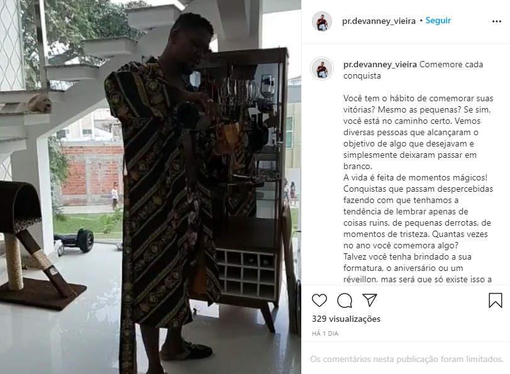
Task: Open profile from caption username pr.devanney_vieira
Action: [x=380, y=64]
